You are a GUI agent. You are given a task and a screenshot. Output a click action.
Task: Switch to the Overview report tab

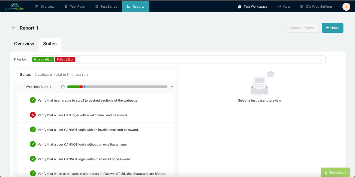24,44
